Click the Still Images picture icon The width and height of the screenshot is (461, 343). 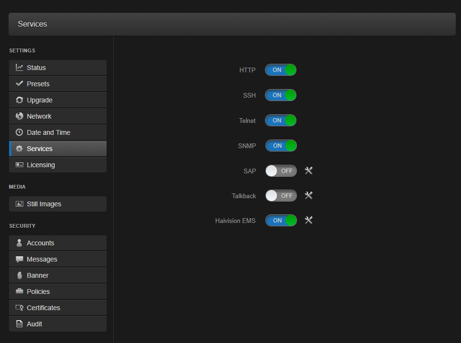coord(20,204)
